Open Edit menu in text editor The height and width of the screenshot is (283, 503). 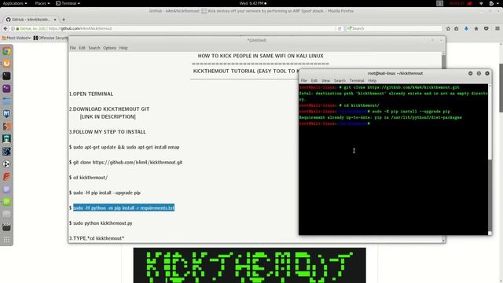pos(82,48)
